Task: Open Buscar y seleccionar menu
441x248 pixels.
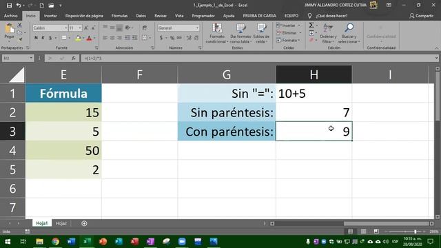Action: click(x=349, y=34)
